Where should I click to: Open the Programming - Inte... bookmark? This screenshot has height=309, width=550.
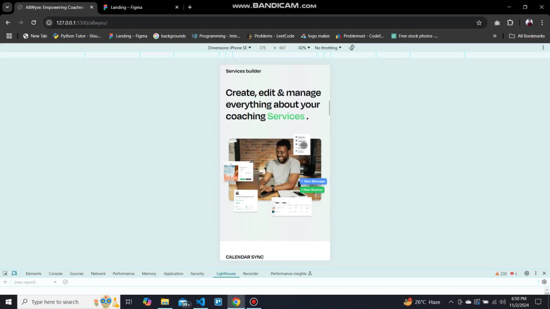[216, 36]
